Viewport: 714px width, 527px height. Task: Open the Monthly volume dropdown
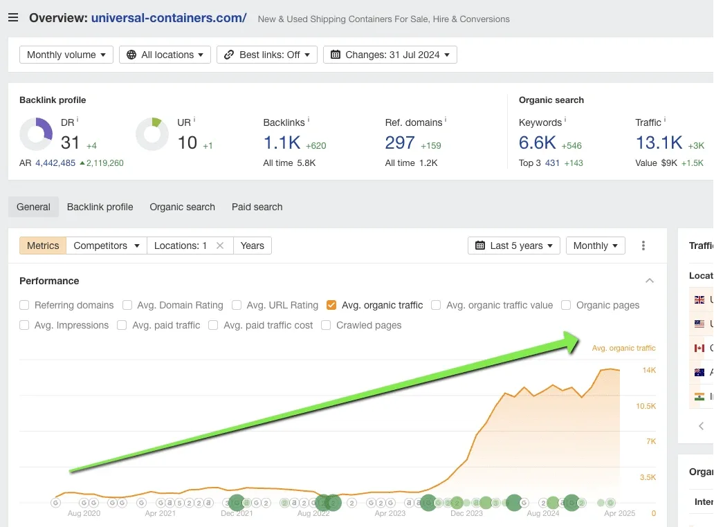coord(66,55)
